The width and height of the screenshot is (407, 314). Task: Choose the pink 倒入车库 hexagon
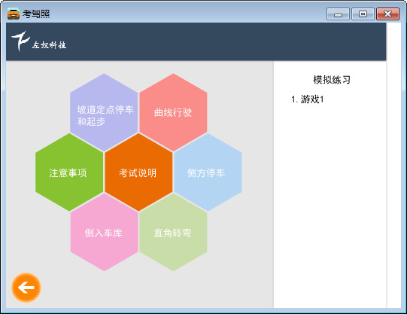[104, 233]
